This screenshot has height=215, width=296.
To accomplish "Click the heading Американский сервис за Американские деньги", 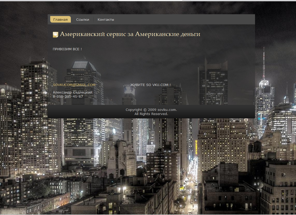I will 130,34.
